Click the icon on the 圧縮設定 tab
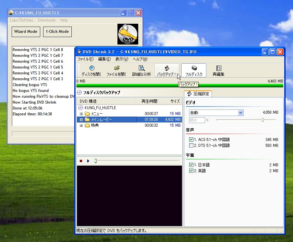Image resolution: width=293 pixels, height=242 pixels. pyautogui.click(x=189, y=94)
